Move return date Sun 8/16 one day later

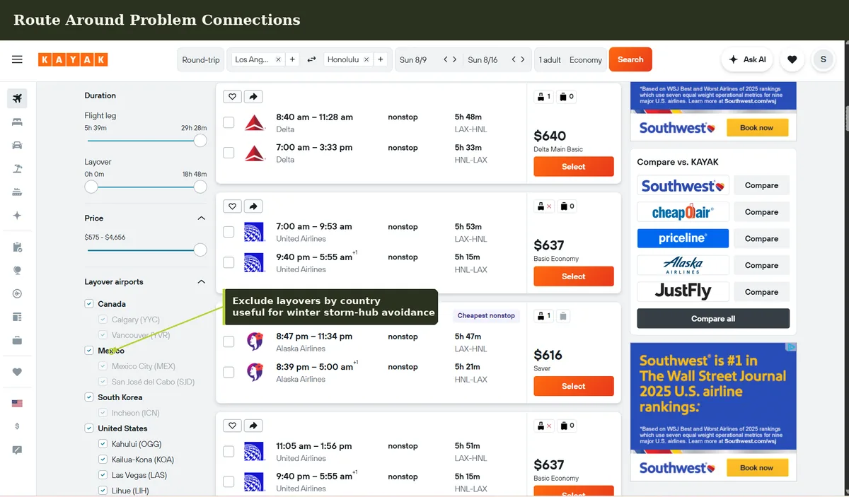pos(523,59)
